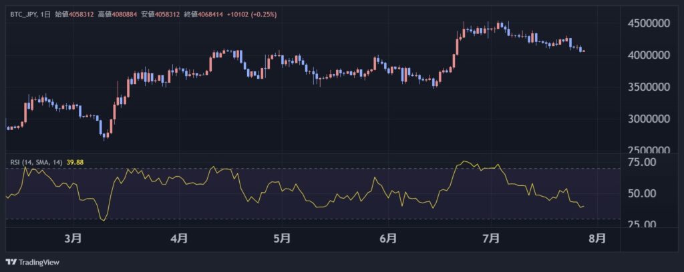
Task: Click the 3000000 price axis label
Action: click(649, 119)
